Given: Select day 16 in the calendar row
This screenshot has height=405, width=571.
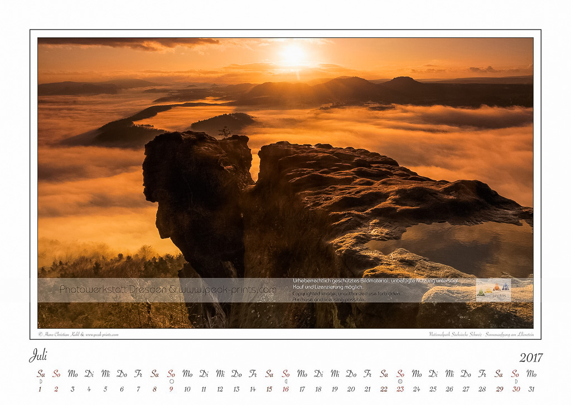Looking at the screenshot, I should pos(285,389).
